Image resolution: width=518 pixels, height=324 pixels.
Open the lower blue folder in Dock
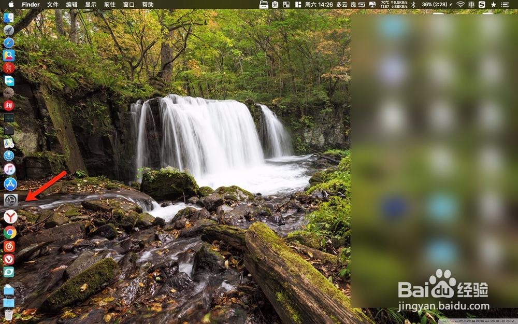click(x=9, y=303)
